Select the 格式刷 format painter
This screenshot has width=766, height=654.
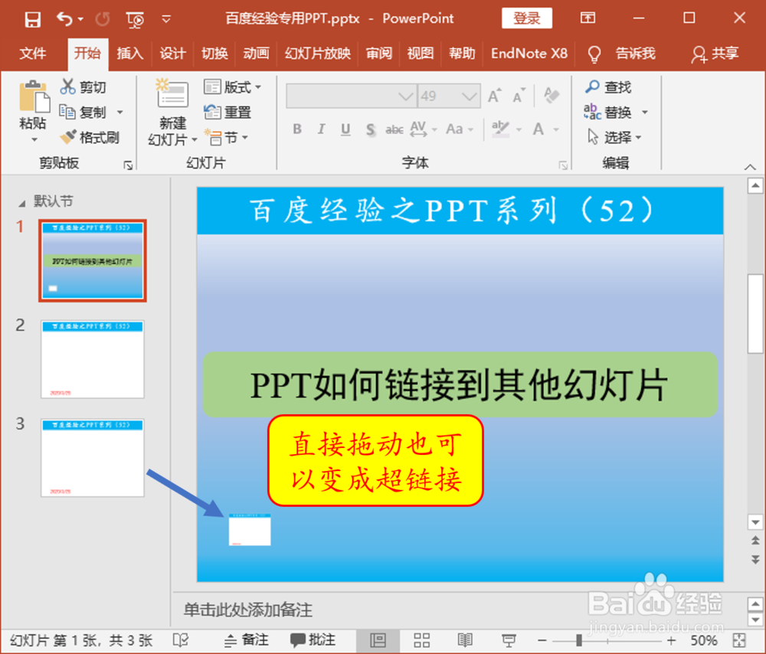click(90, 138)
